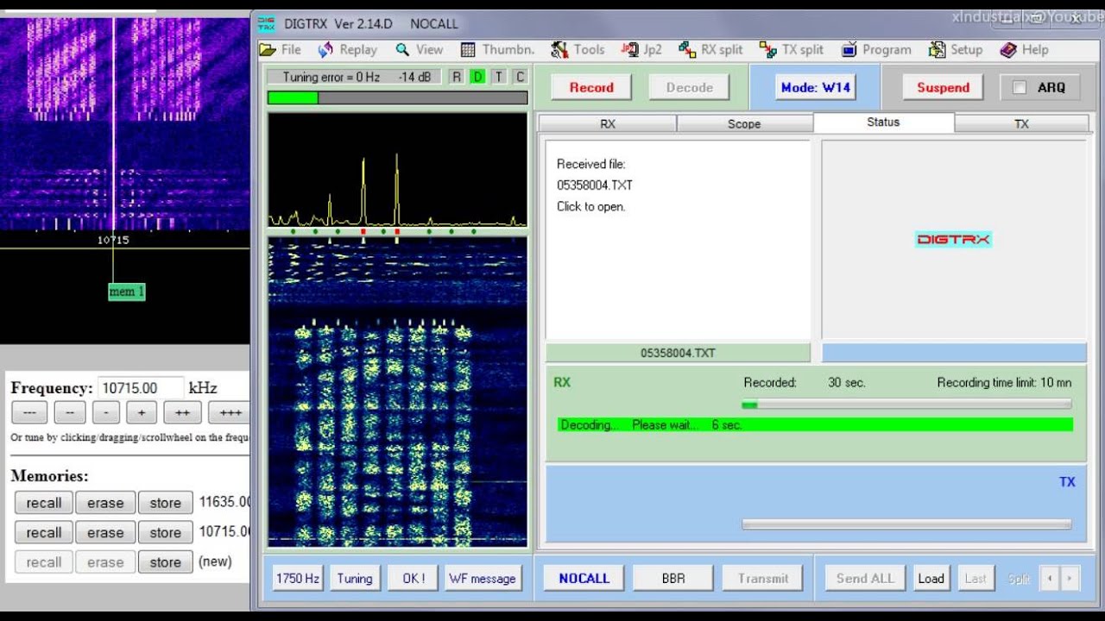Click the red Record button
The height and width of the screenshot is (621, 1105).
click(591, 87)
